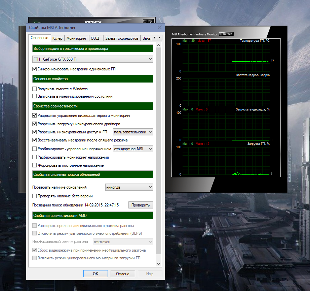Confirm settings with OK button
The height and width of the screenshot is (291, 310).
pos(95,274)
